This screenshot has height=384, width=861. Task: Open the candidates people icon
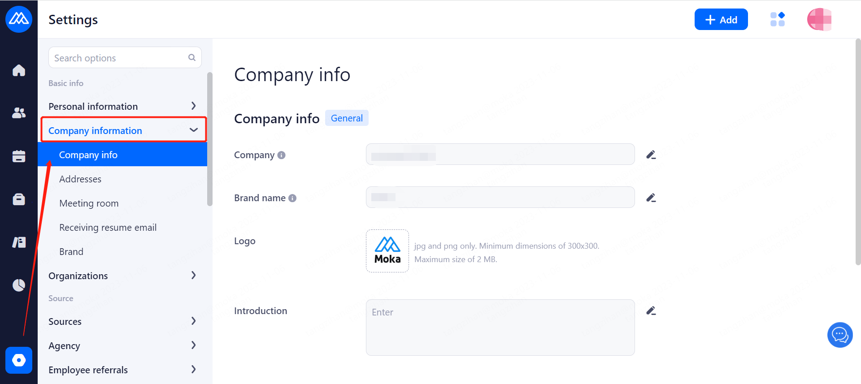[19, 113]
